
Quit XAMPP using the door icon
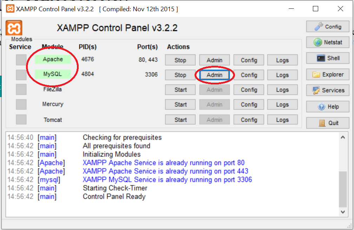(x=328, y=123)
